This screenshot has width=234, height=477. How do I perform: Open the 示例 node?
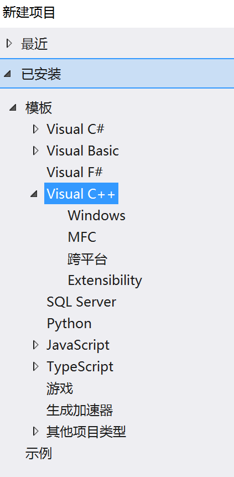click(x=38, y=453)
